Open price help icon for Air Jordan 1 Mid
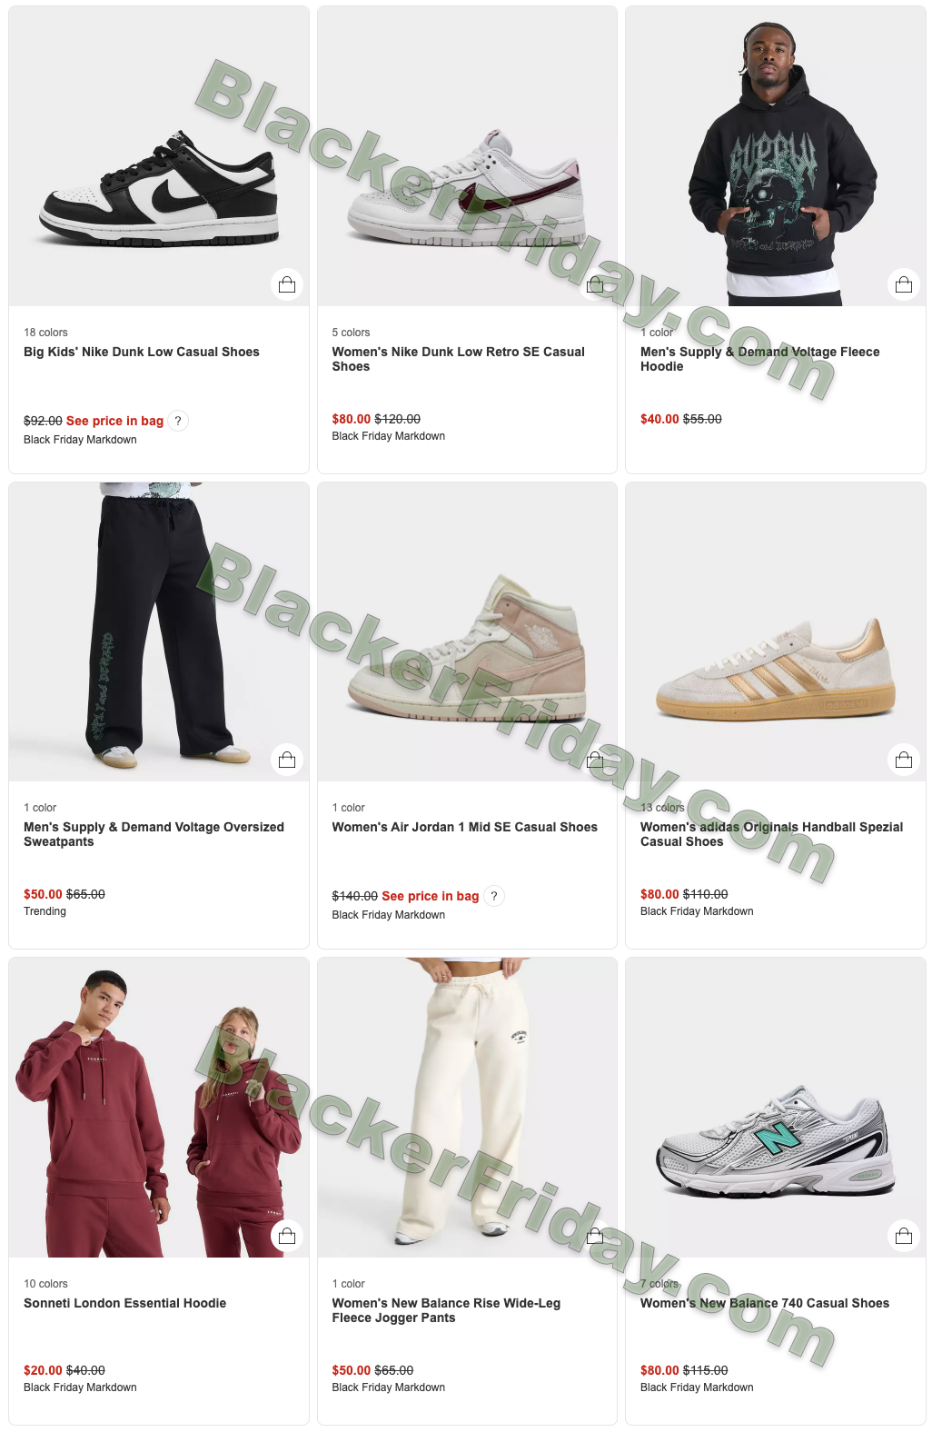This screenshot has width=932, height=1432. coord(494,896)
